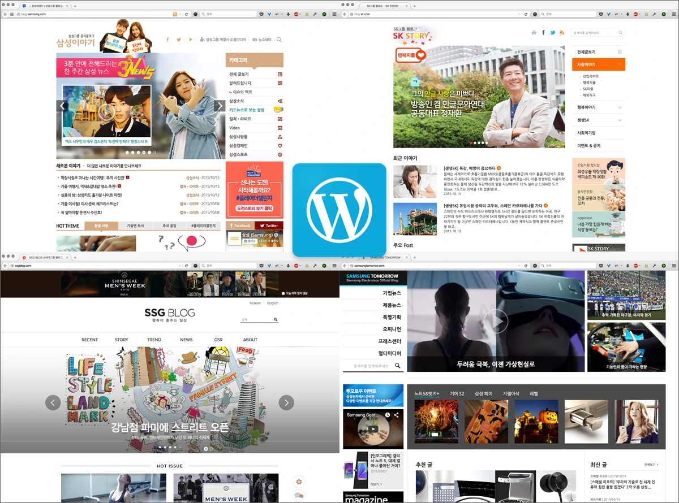Click SSG Blog carousel previous arrow
Screen dimensions: 679x503
(53, 402)
